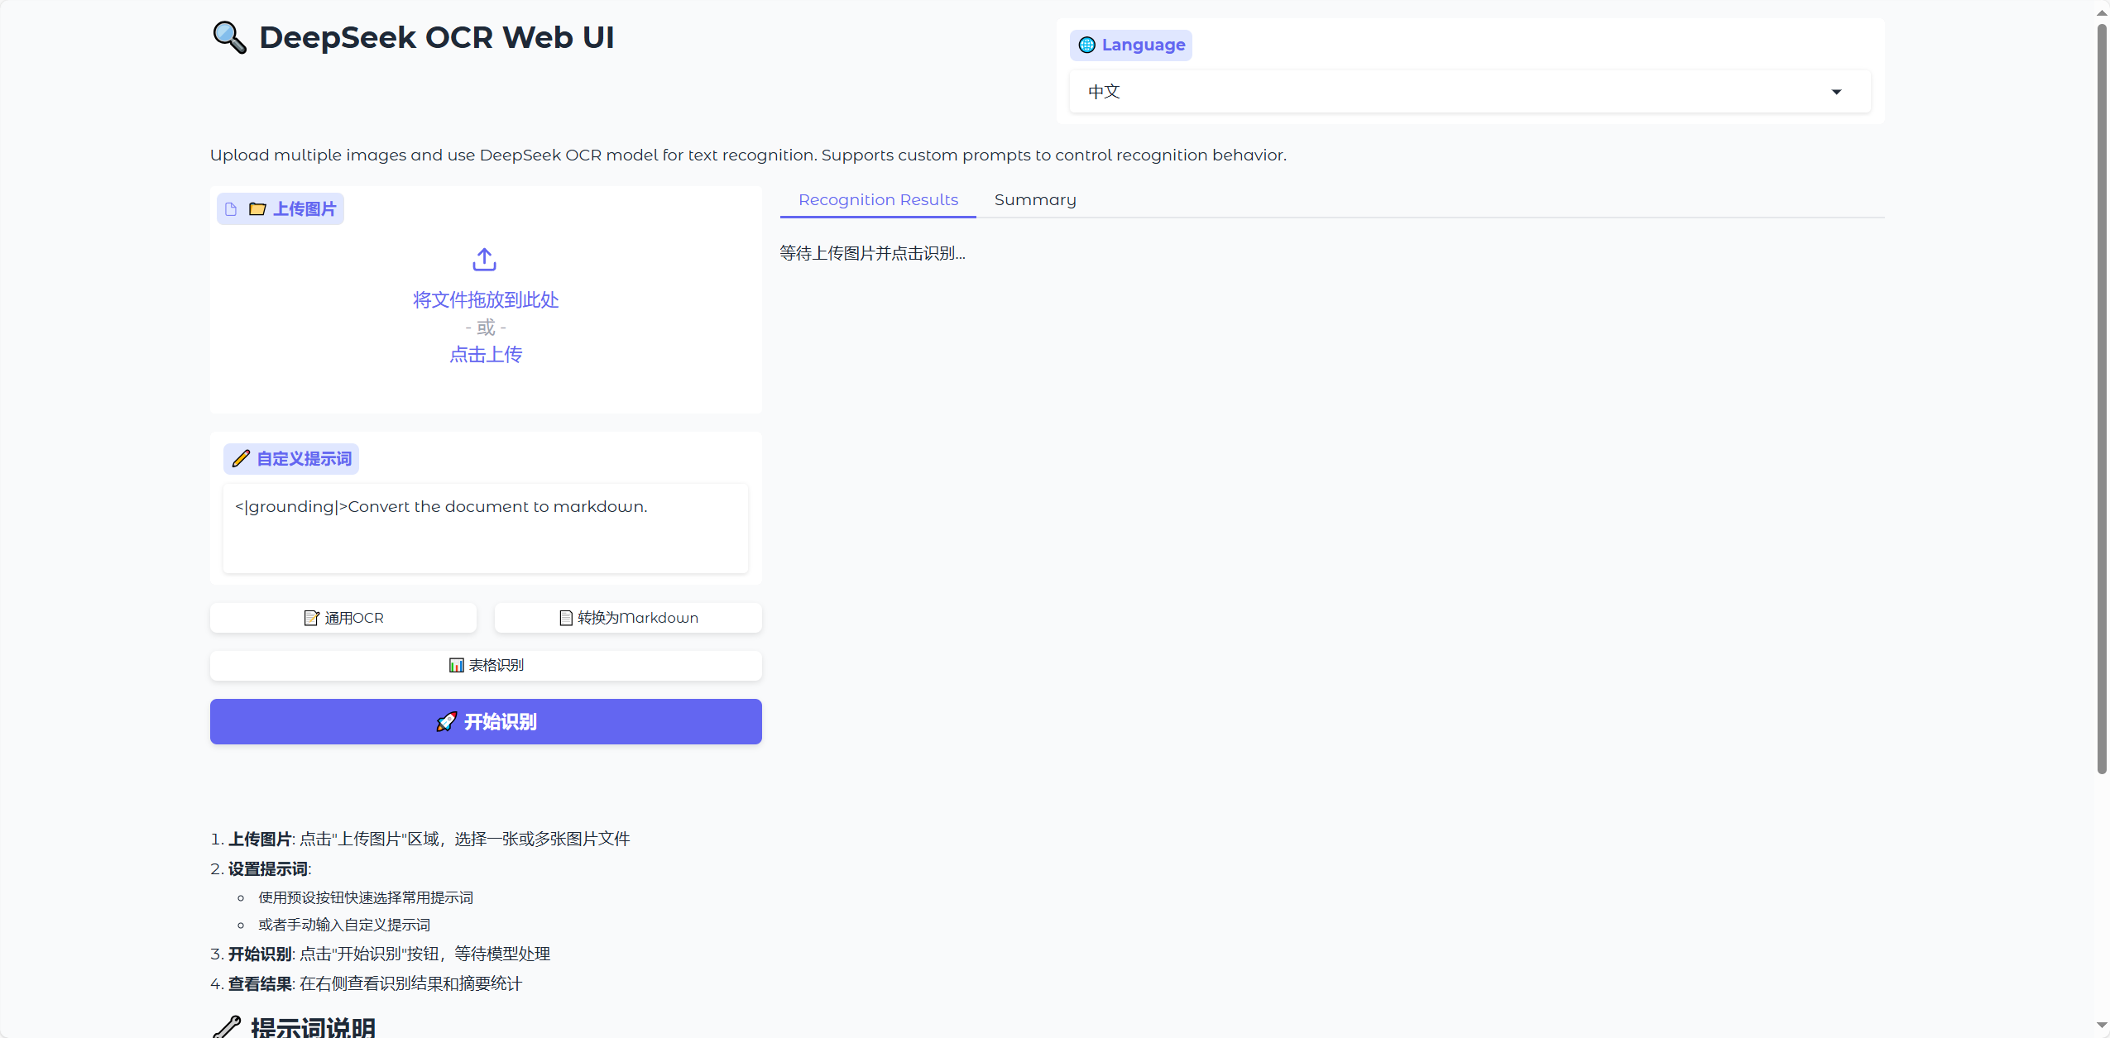Click inside the custom prompt text field
Screen dimensions: 2110x1038
coord(485,528)
